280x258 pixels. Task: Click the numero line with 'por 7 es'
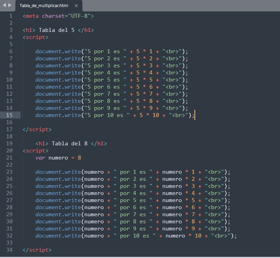click(133, 215)
